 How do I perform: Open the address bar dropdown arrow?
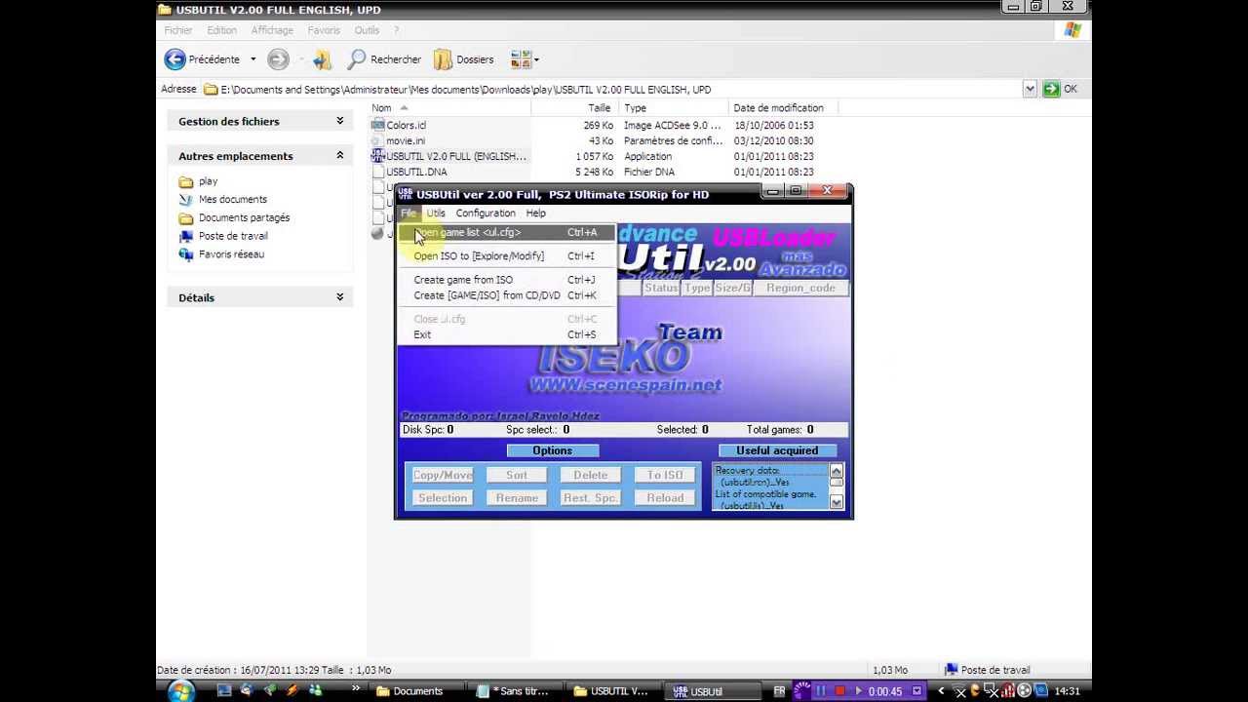click(1030, 89)
